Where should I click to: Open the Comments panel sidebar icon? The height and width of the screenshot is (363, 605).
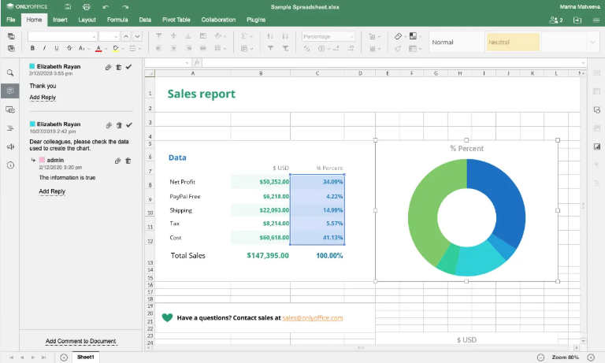pyautogui.click(x=10, y=91)
